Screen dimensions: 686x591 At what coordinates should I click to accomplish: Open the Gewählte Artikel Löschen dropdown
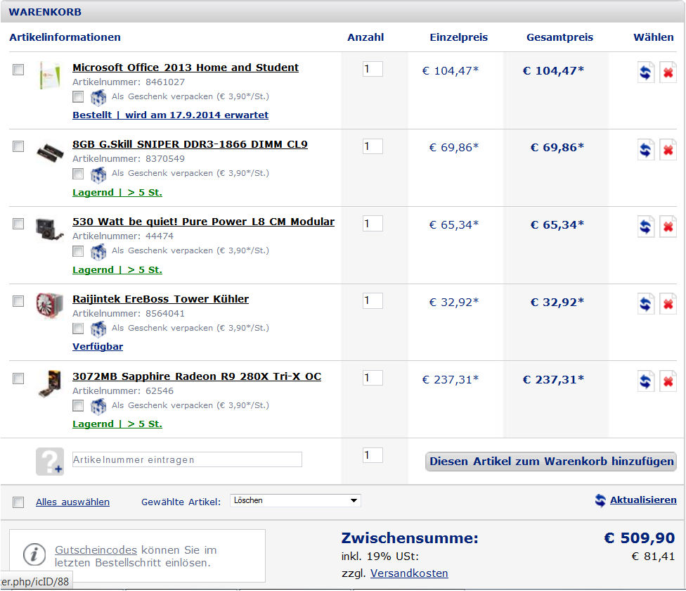295,500
